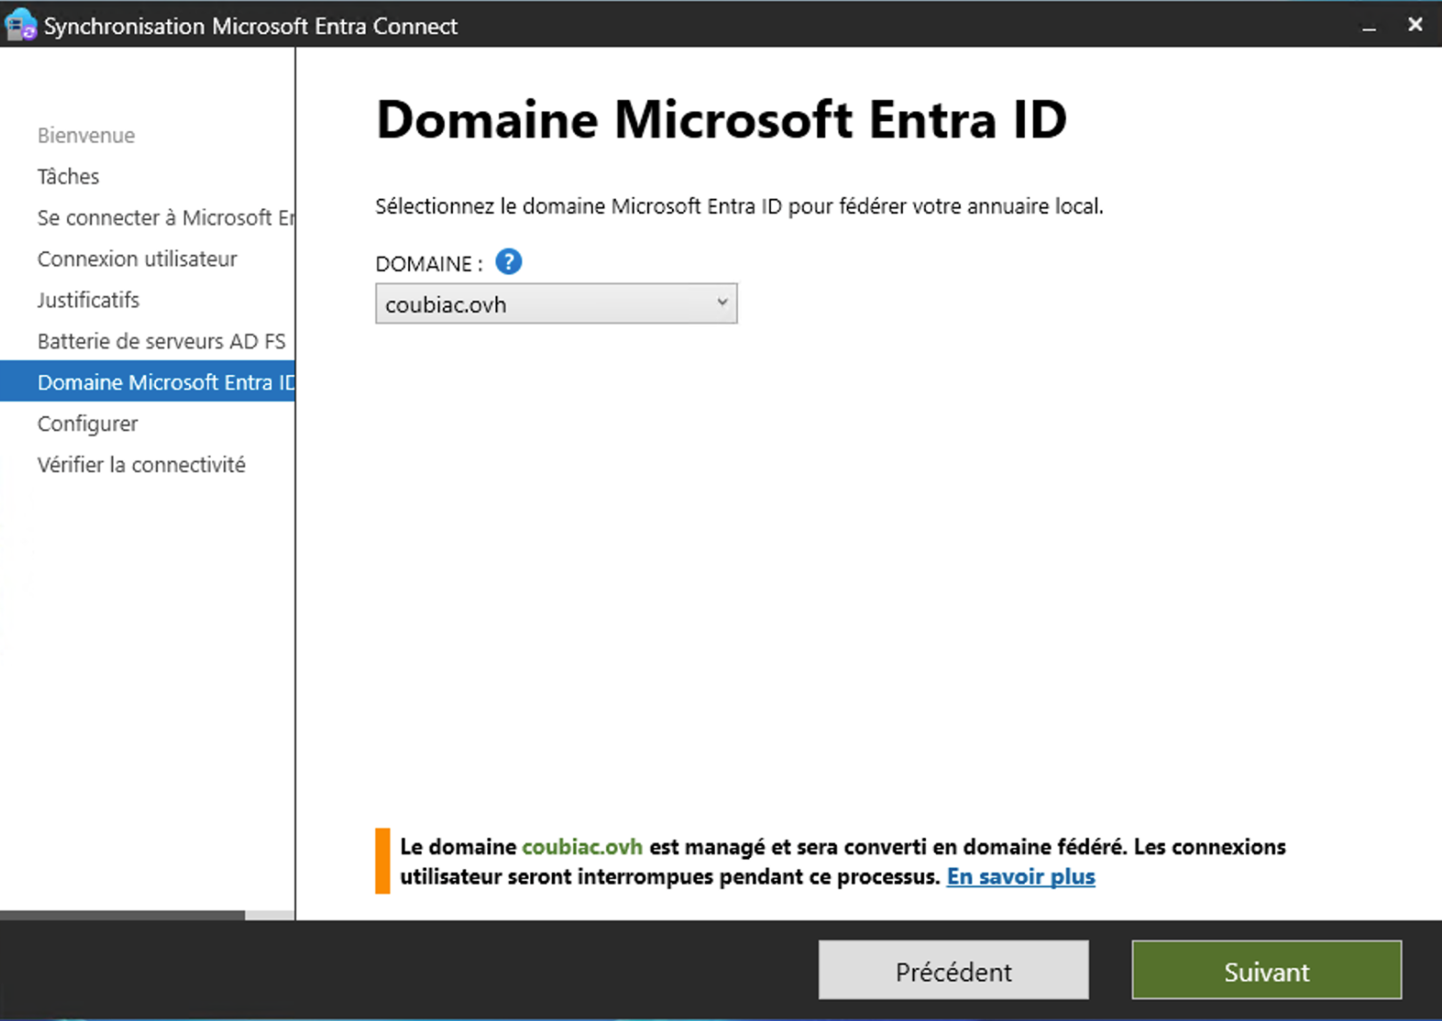
Task: Select the Tâches step in sidebar
Action: click(x=69, y=176)
